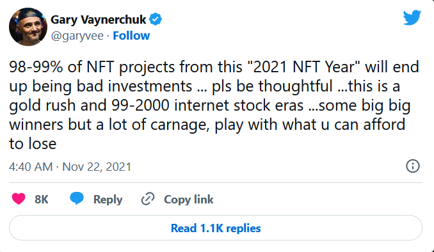Select the Copy link text
Image resolution: width=434 pixels, height=252 pixels.
(188, 200)
